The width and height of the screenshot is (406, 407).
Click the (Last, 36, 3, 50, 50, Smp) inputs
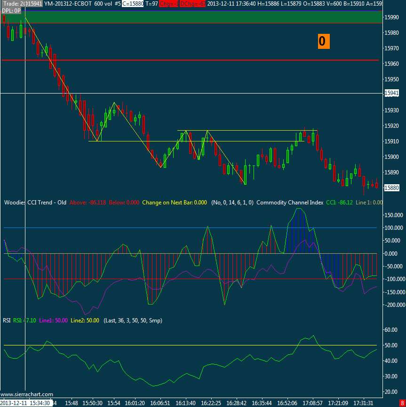[133, 321]
